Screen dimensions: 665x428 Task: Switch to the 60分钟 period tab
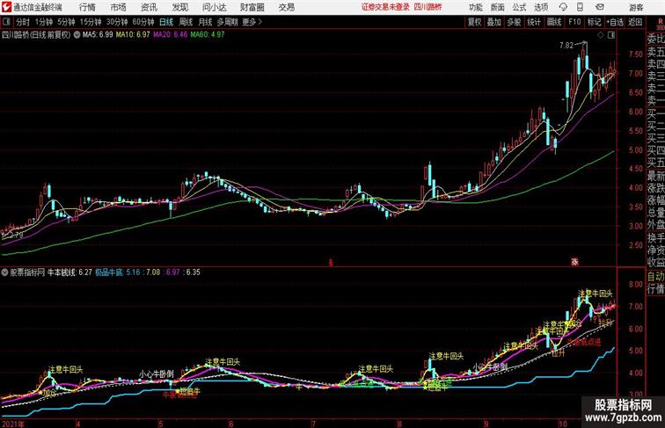[x=143, y=22]
